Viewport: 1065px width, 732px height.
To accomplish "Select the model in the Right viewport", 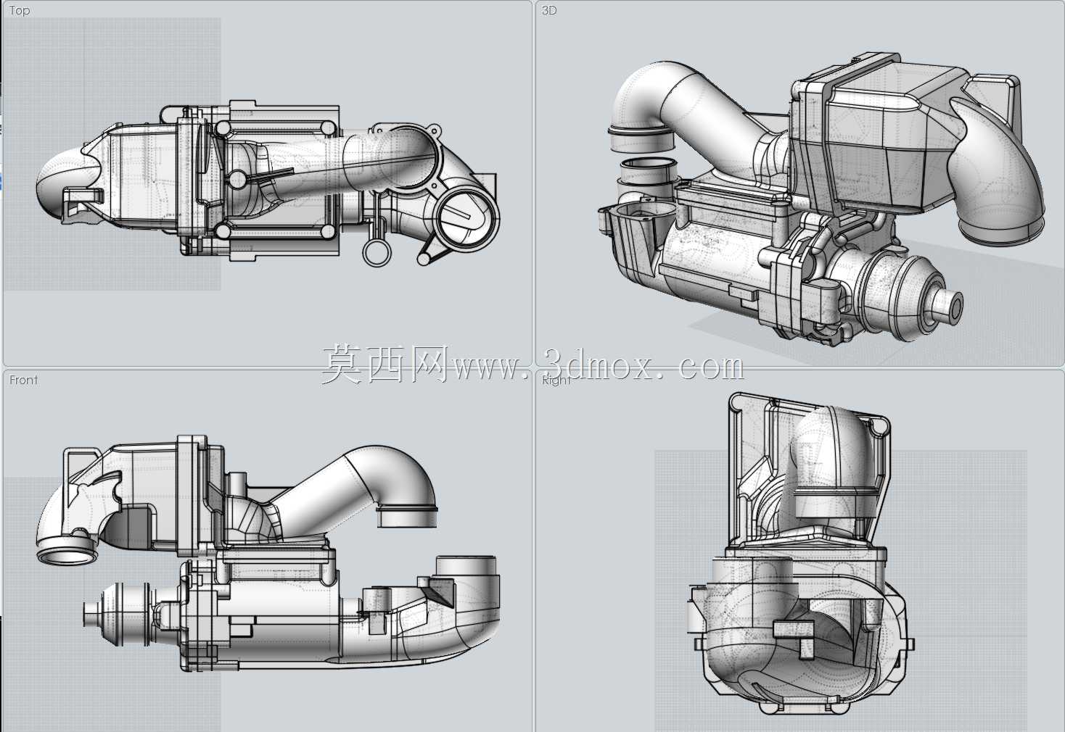I will [x=801, y=554].
